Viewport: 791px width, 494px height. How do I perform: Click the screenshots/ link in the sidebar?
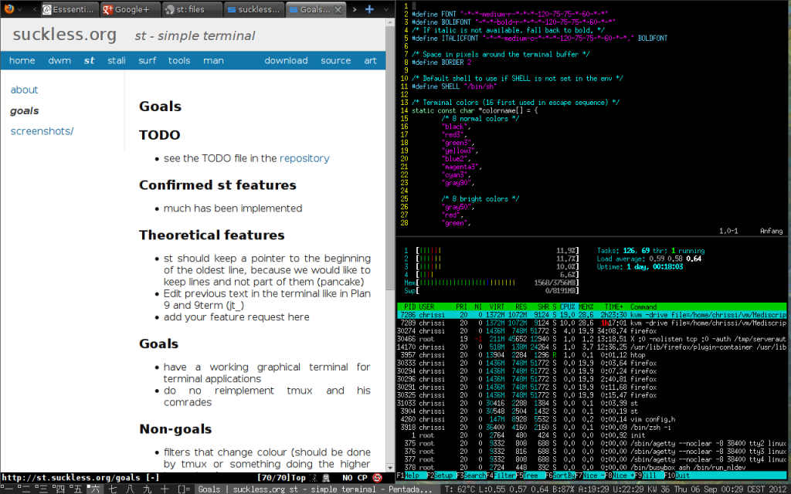click(41, 130)
